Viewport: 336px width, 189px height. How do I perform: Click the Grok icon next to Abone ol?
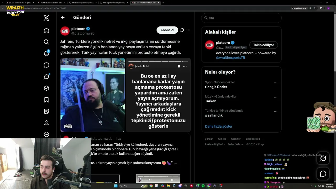click(x=182, y=30)
